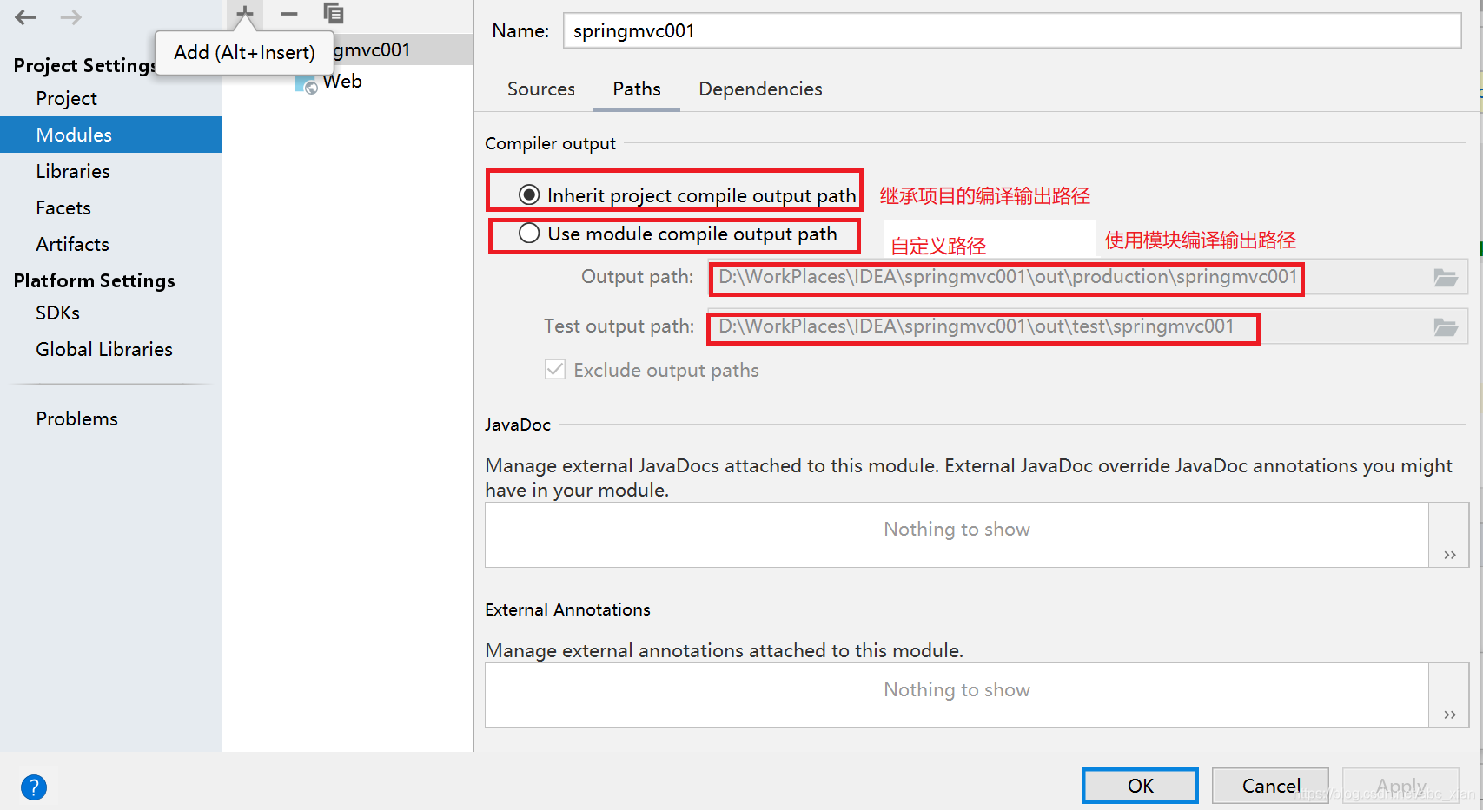Select Modules in the sidebar
This screenshot has height=810, width=1483.
click(x=111, y=135)
